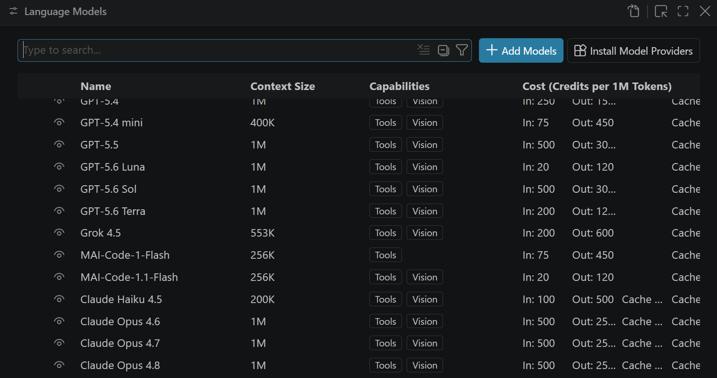Click the Vision badge for GPT-5.6 Luna

(x=425, y=167)
